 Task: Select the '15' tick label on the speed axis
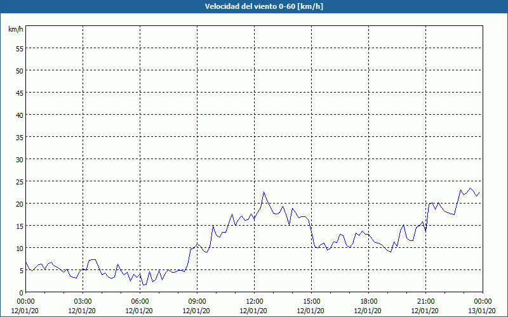tap(20, 226)
